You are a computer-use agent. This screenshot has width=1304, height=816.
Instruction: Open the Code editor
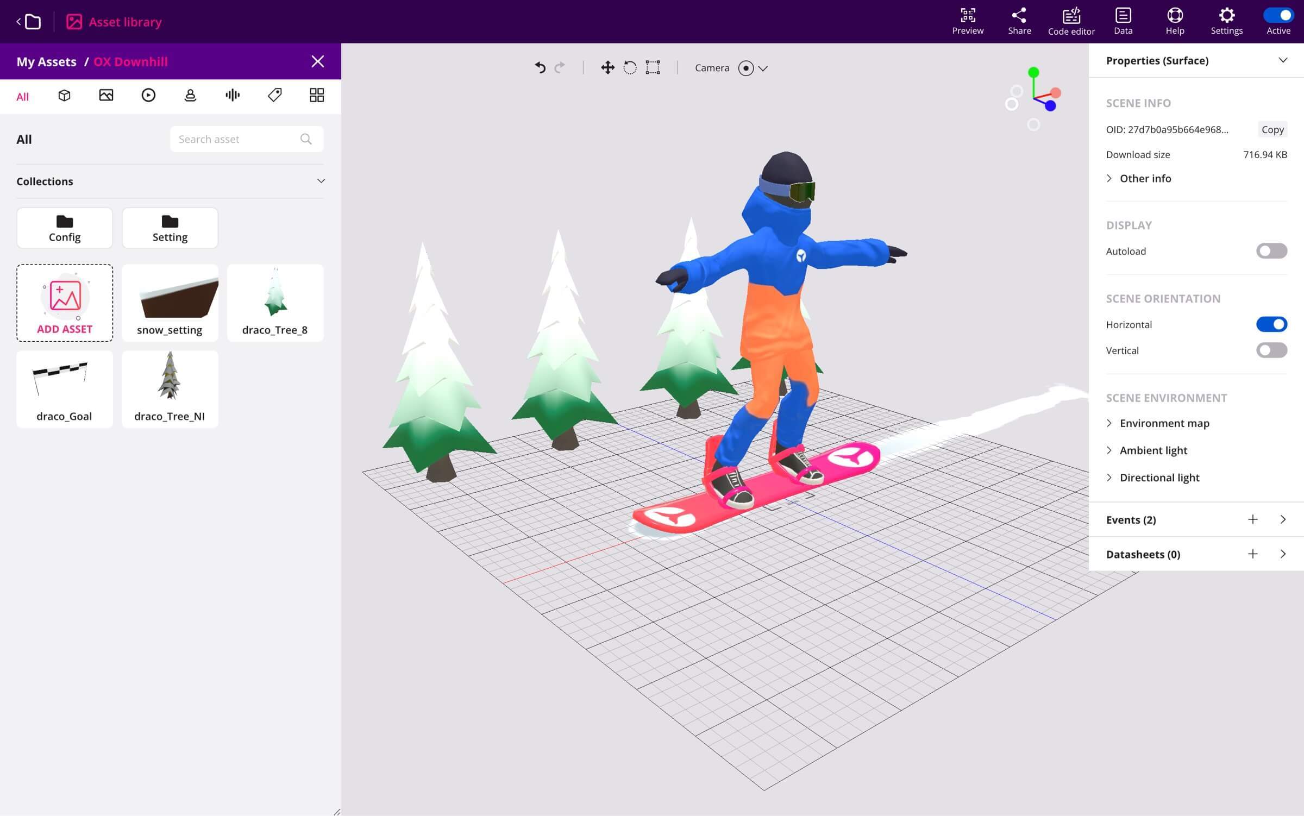[x=1071, y=22]
